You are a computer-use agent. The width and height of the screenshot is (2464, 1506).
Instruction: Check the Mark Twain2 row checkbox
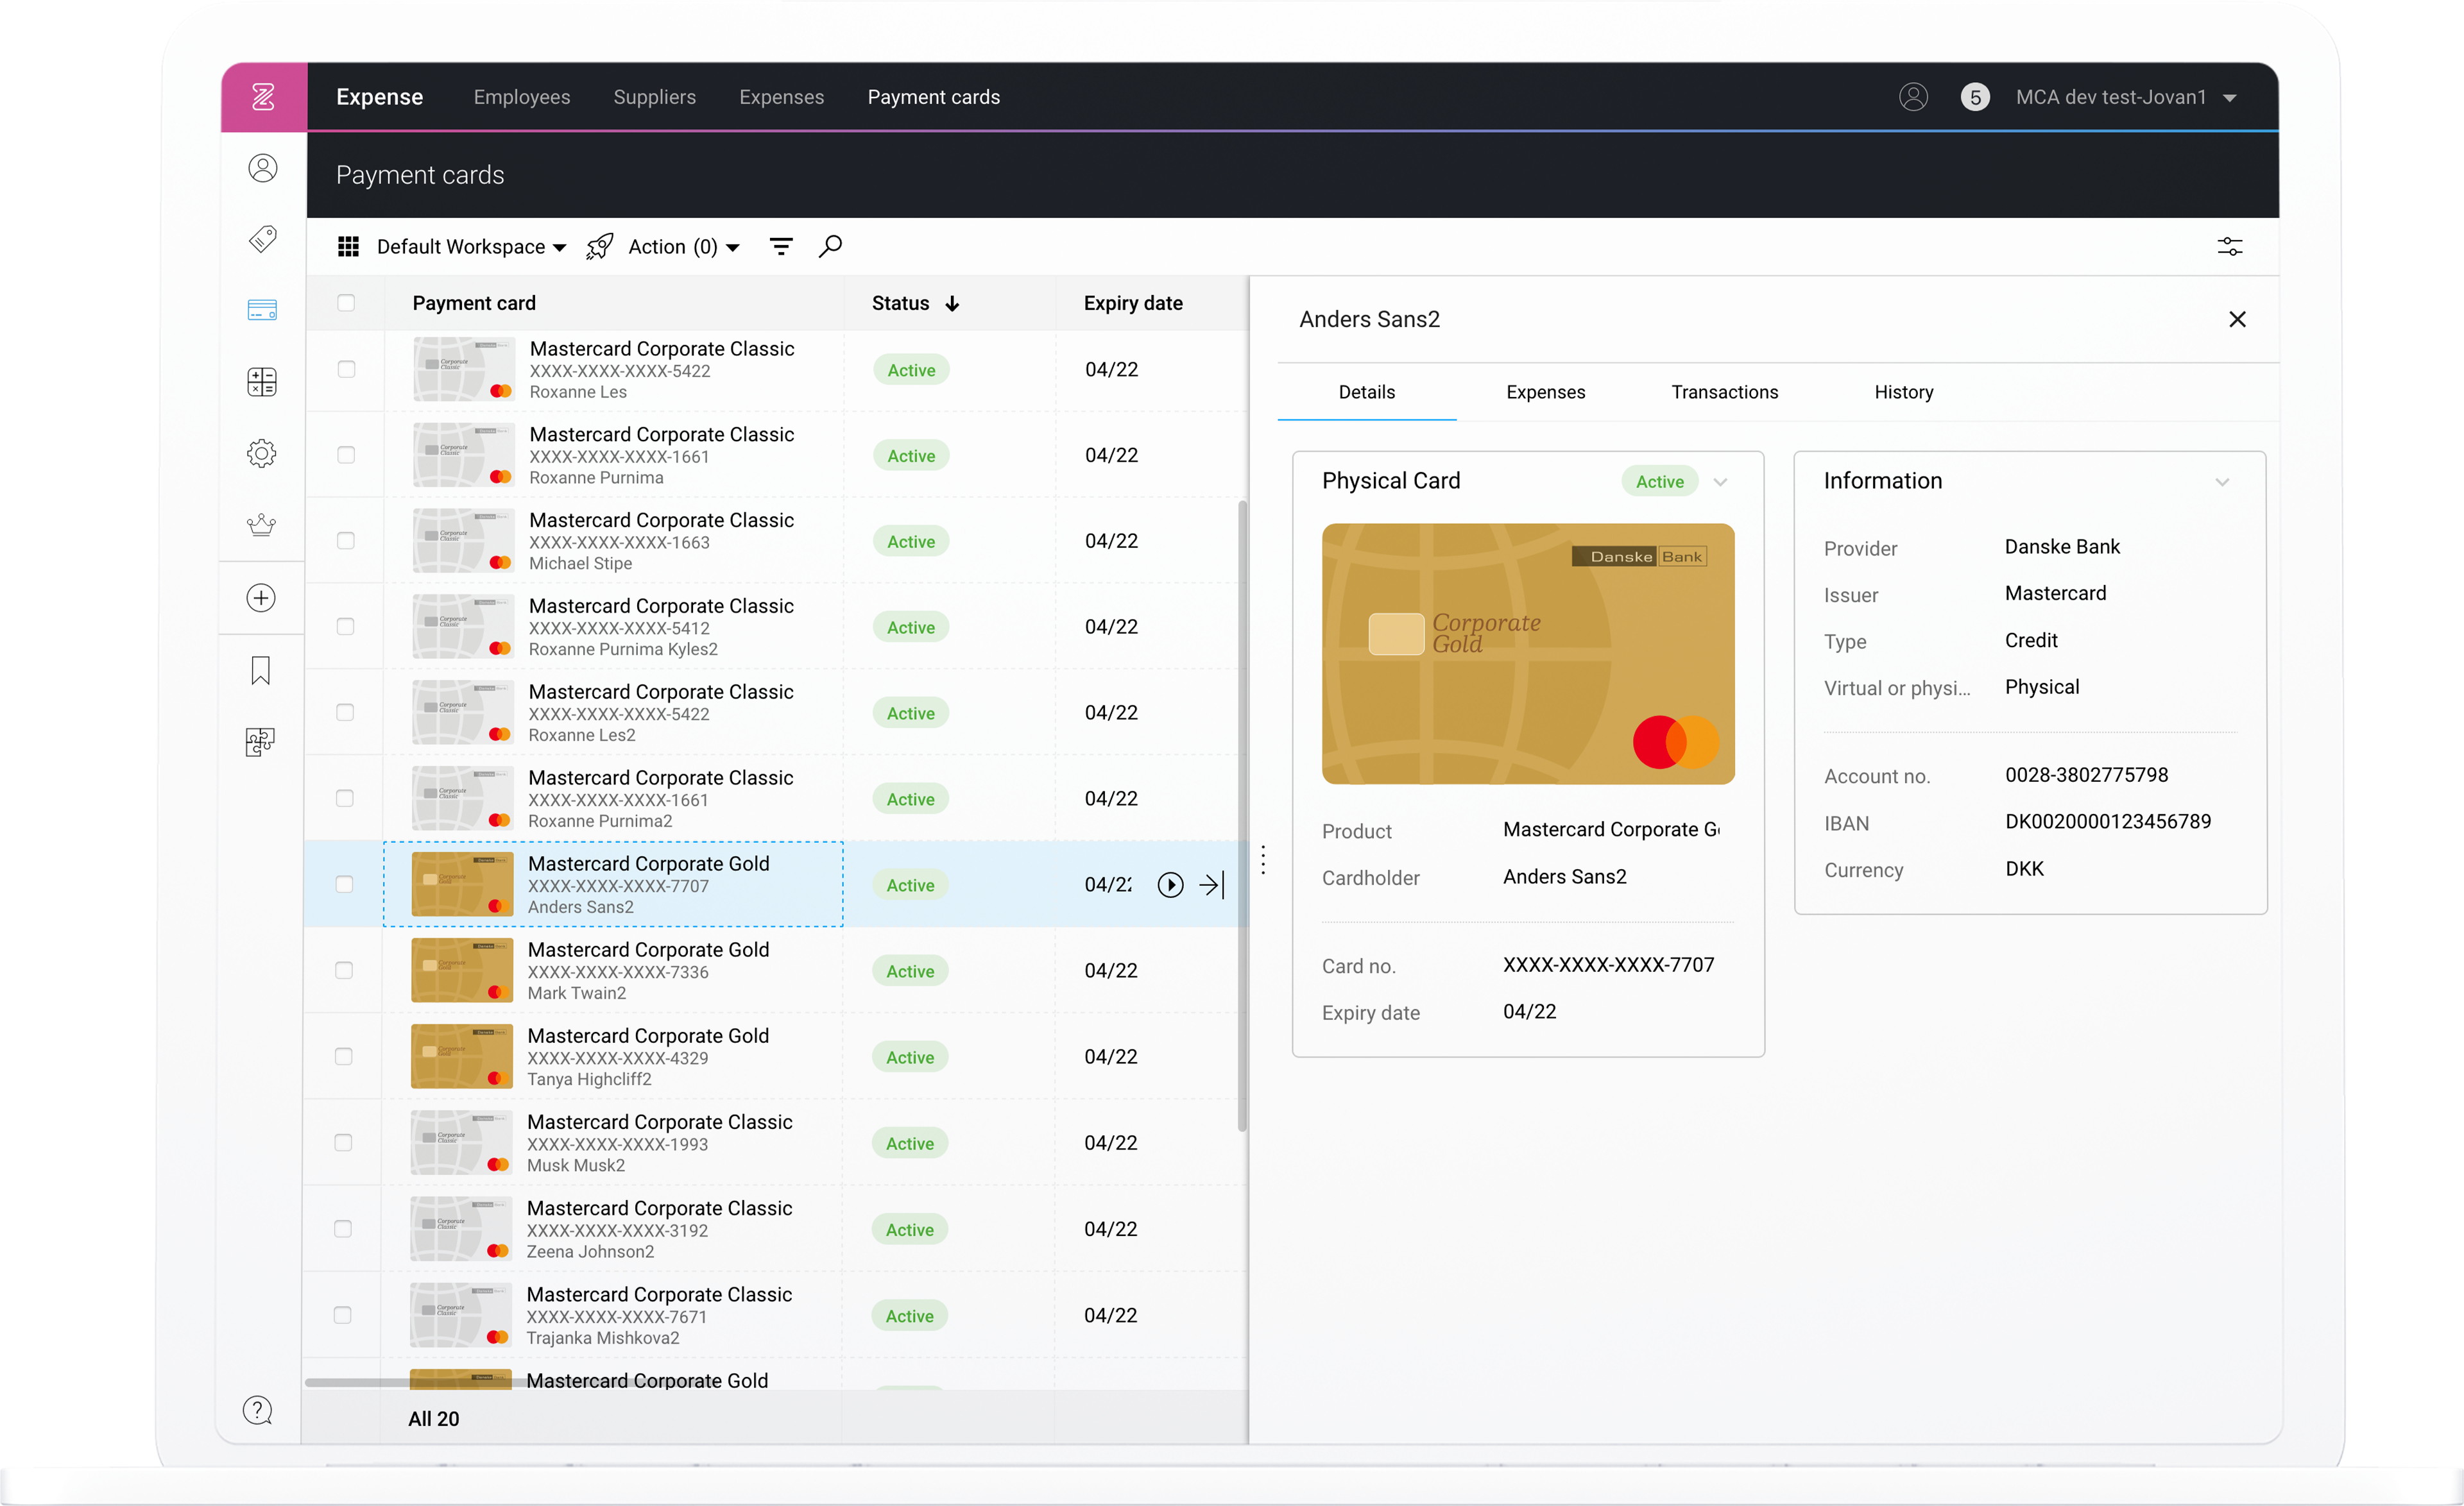(x=344, y=970)
